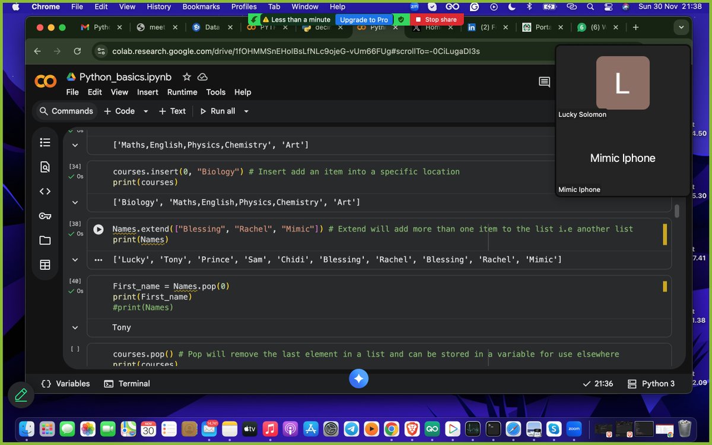Open Control Center in menu bar

pos(608,7)
